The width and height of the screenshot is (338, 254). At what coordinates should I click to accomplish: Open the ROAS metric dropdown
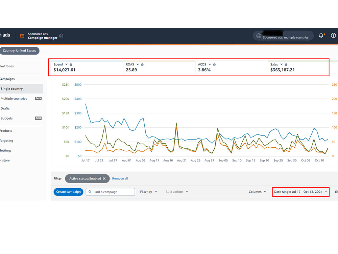138,64
